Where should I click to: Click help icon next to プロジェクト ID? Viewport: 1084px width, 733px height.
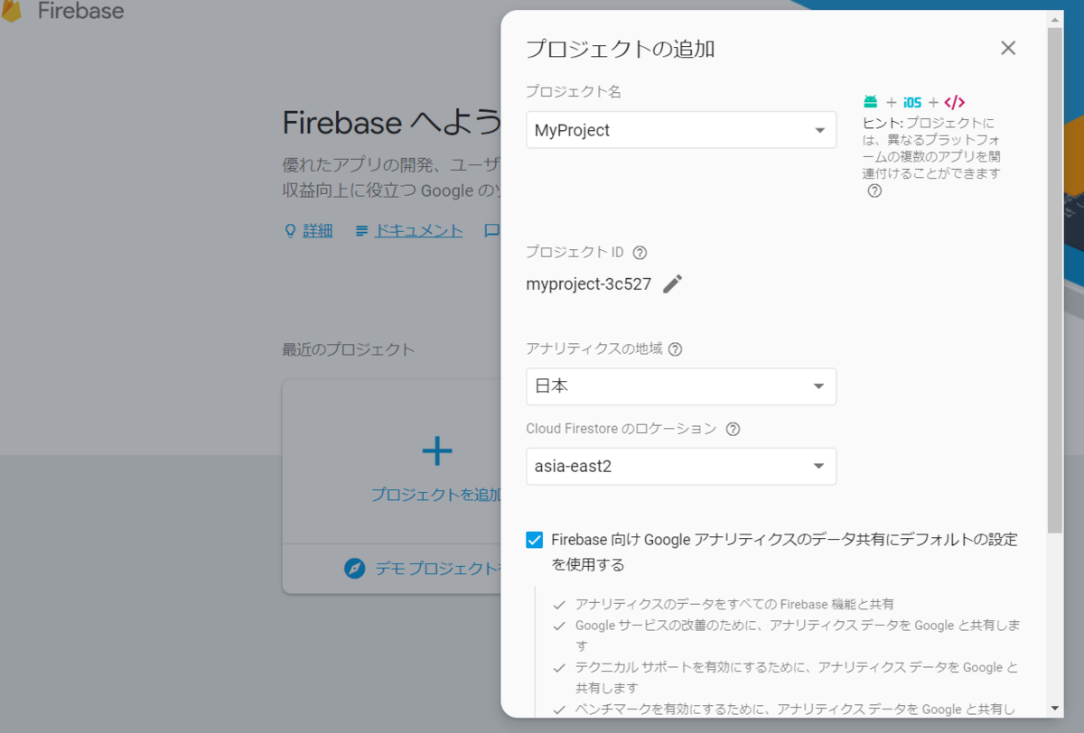click(x=640, y=253)
